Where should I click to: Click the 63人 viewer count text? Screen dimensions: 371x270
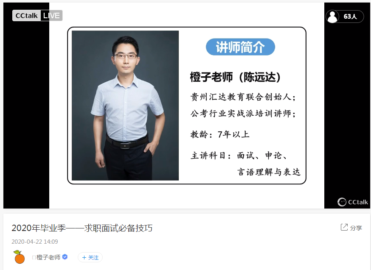tap(350, 17)
